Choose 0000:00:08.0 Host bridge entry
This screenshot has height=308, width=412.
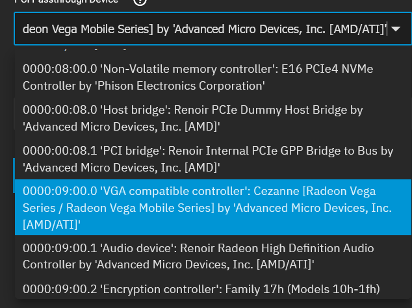213,118
